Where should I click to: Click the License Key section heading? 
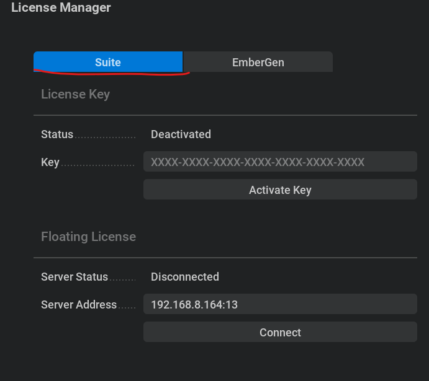(x=76, y=94)
